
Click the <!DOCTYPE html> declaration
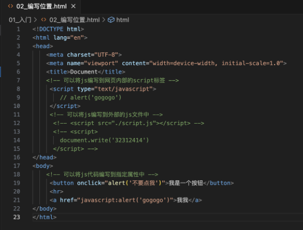click(x=58, y=29)
